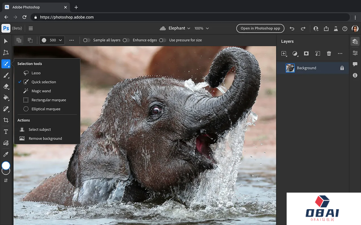Switch to the Eraser tool

tap(5, 86)
